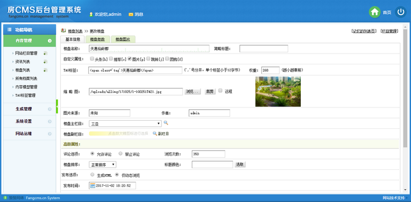This screenshot has height=202, width=411.
Task: Focus the TAG标签 input field
Action: [x=135, y=70]
